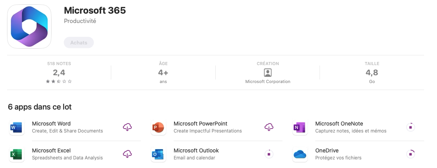437x168 pixels.
Task: Download Microsoft PowerPoint via cloud icon
Action: 269,127
